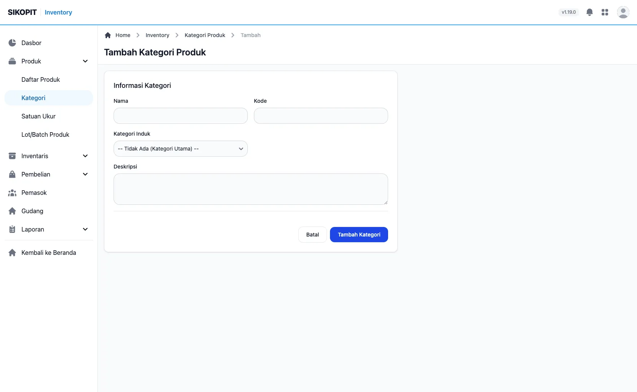Image resolution: width=637 pixels, height=392 pixels.
Task: Expand the Inventaris menu chevron
Action: (85, 156)
